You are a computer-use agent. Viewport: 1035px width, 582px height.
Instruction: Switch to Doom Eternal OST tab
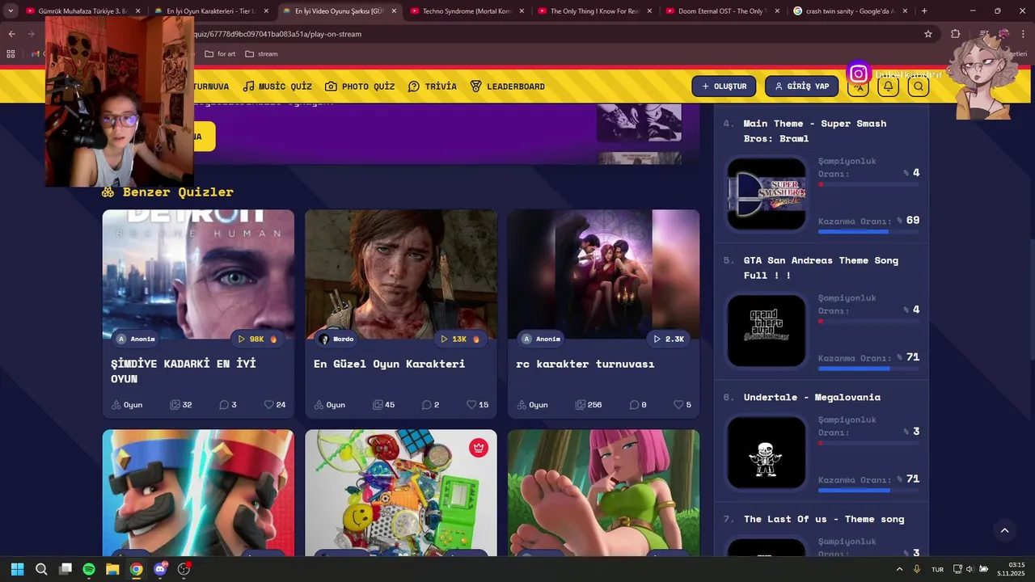[x=723, y=11]
